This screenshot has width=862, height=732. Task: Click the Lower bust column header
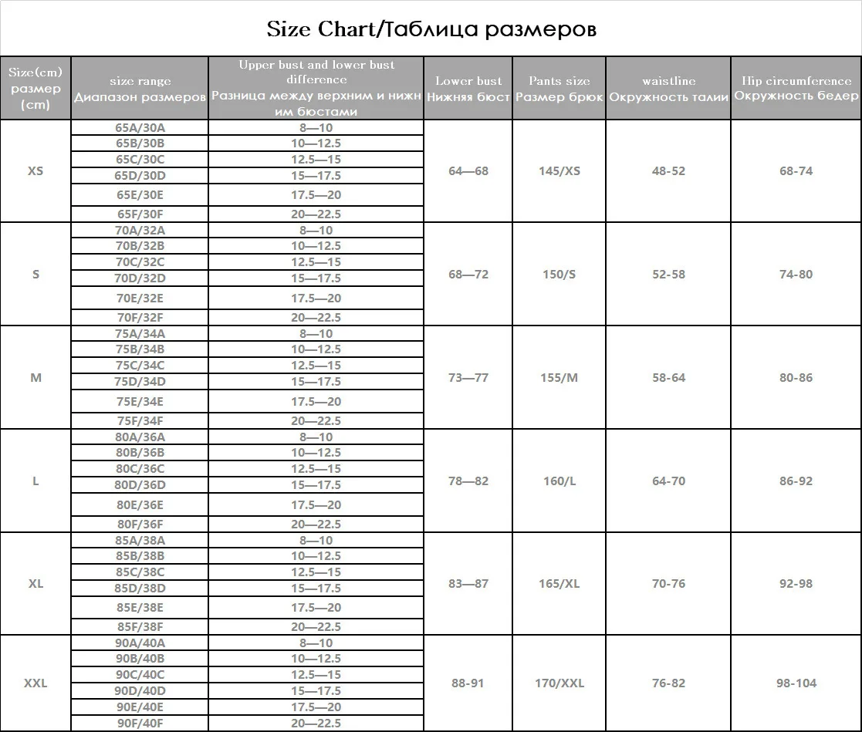tap(468, 89)
